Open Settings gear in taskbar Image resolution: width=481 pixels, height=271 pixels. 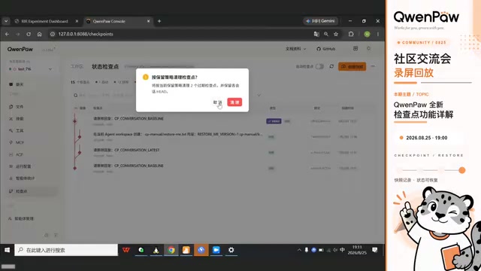[x=231, y=250]
